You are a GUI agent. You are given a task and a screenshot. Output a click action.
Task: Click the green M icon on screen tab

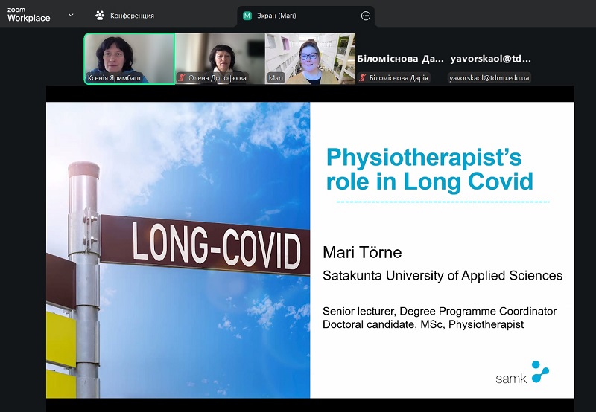[247, 16]
